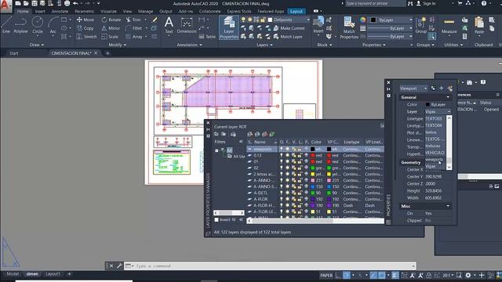Image resolution: width=502 pixels, height=282 pixels.
Task: Click the green color swatch for layer A-DETL
Action: (313, 193)
